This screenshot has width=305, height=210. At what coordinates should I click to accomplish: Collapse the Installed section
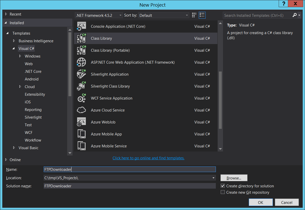click(x=6, y=23)
